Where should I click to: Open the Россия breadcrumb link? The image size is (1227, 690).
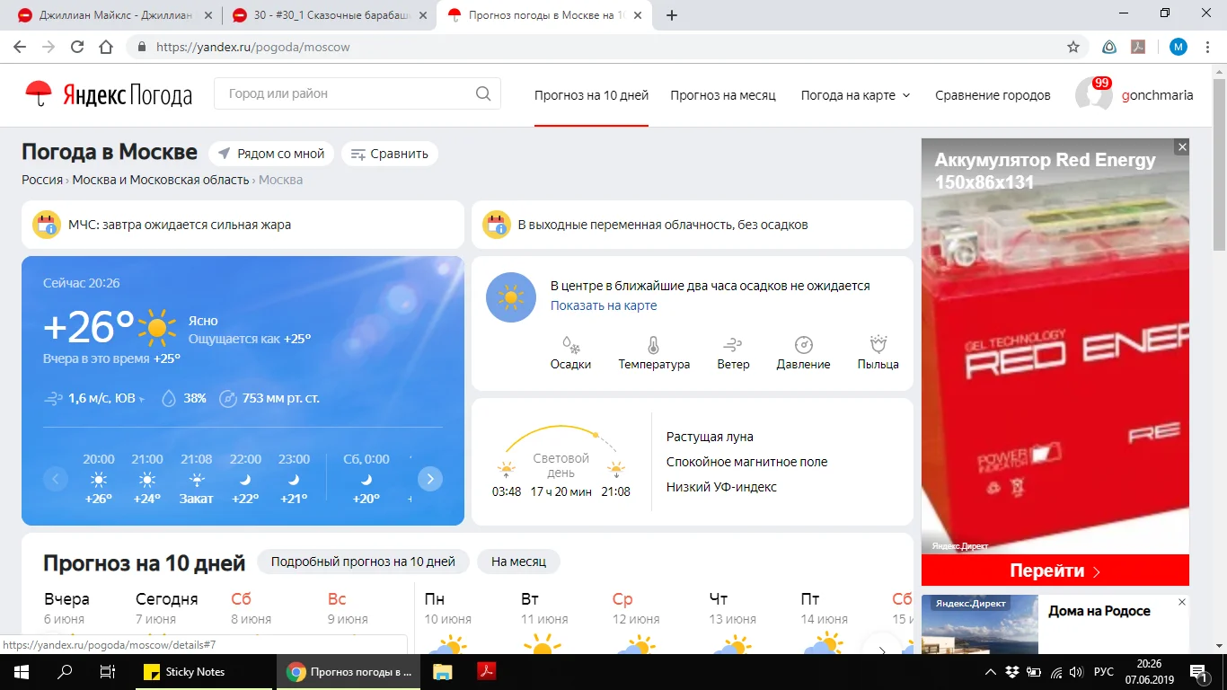pos(42,180)
